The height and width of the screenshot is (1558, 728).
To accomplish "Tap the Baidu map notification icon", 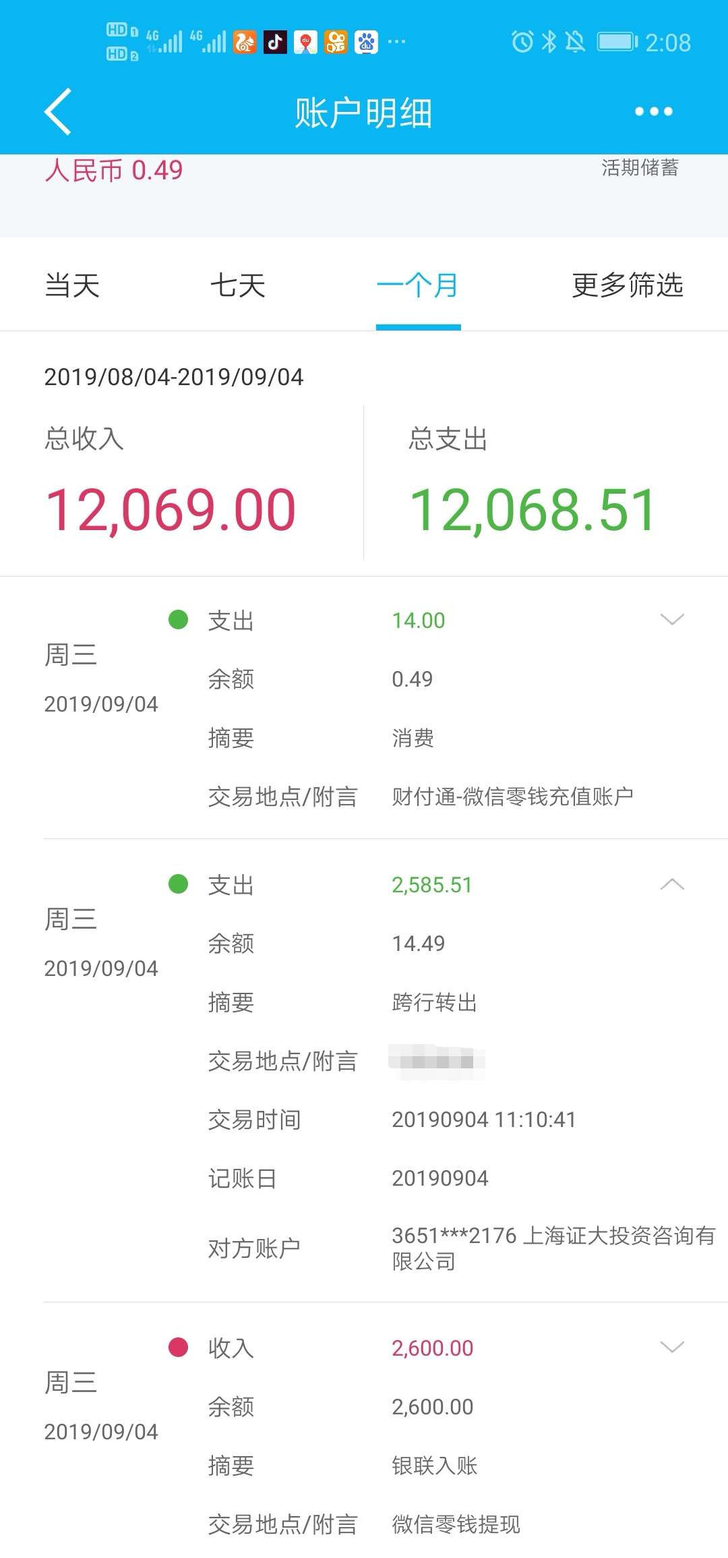I will click(305, 42).
